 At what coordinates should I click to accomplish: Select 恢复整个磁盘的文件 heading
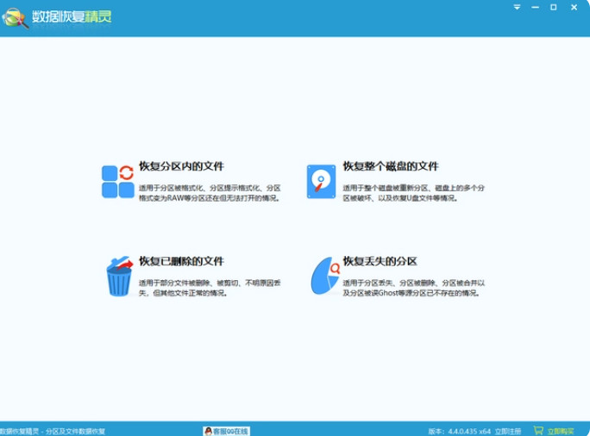pyautogui.click(x=391, y=166)
